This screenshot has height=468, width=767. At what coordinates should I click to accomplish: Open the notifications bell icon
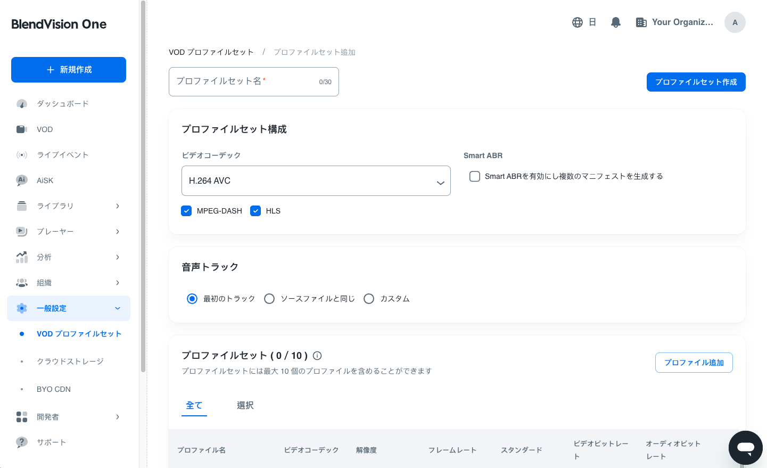point(615,22)
